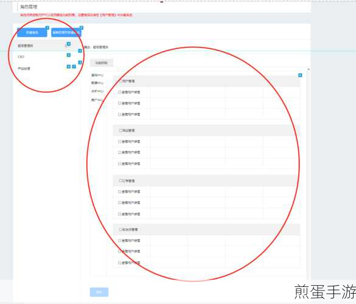Click the 新建角色 blue button
The height and width of the screenshot is (304, 356).
click(32, 32)
